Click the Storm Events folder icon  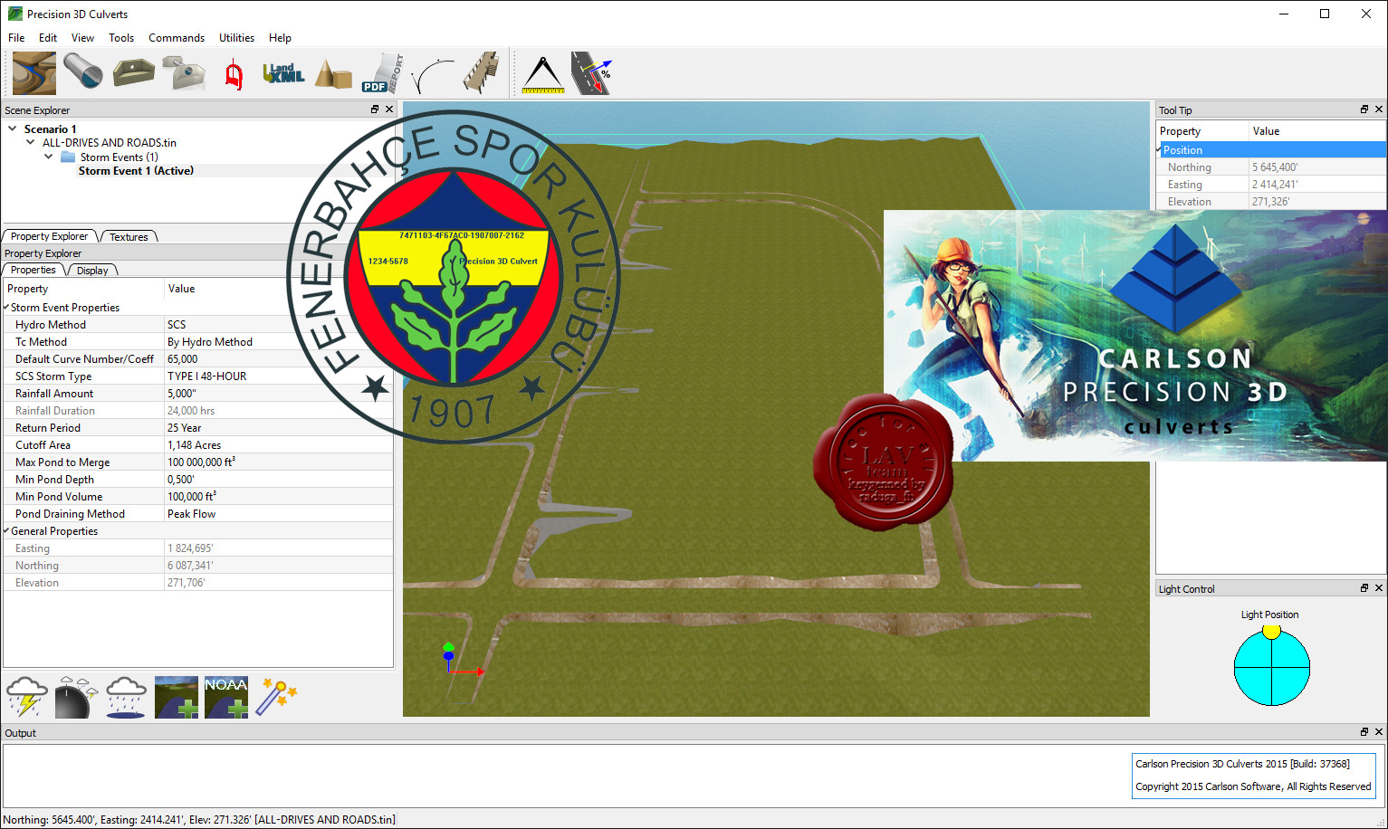(68, 157)
